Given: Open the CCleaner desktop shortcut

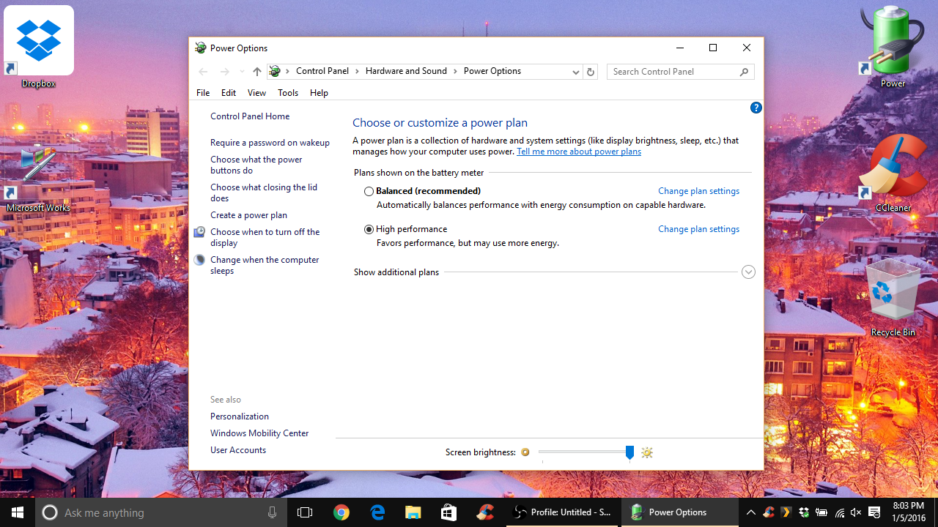Looking at the screenshot, I should pos(893,173).
